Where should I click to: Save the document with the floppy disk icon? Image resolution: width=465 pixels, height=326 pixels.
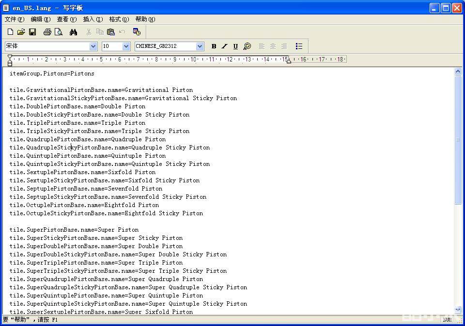tap(32, 32)
